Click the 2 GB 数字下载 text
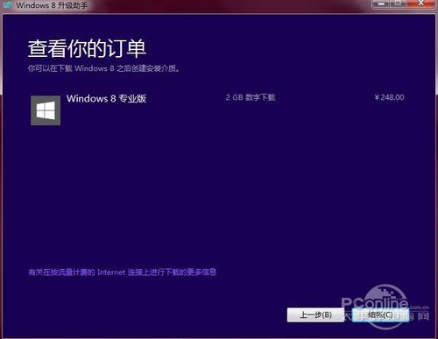The height and width of the screenshot is (339, 438). pyautogui.click(x=251, y=97)
